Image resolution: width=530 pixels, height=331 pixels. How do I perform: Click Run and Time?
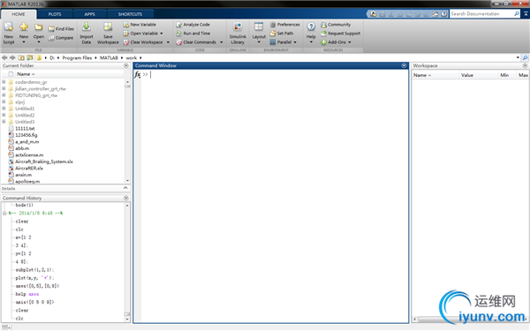point(193,34)
